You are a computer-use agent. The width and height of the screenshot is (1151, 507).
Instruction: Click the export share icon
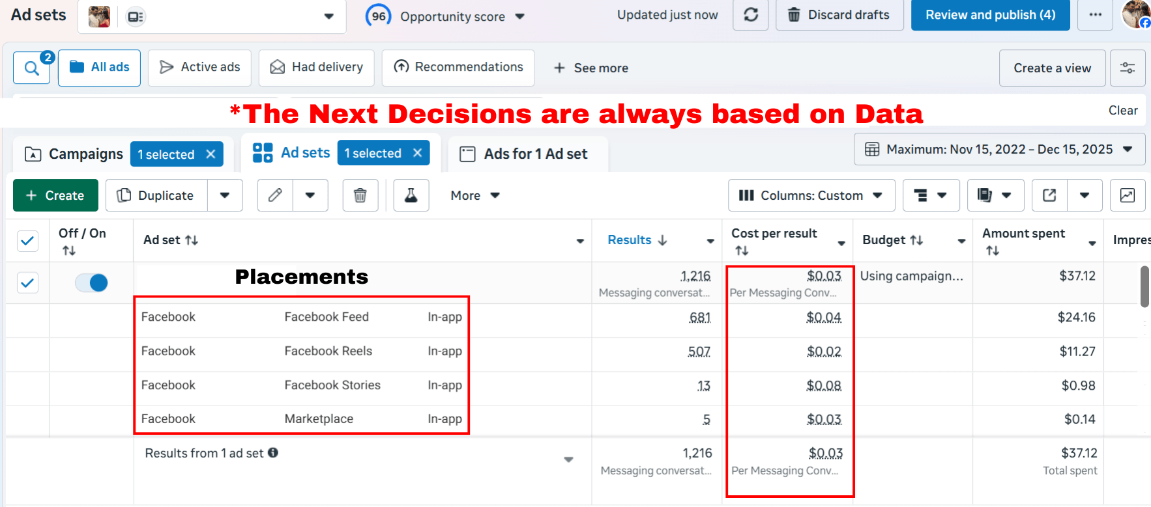click(x=1049, y=195)
